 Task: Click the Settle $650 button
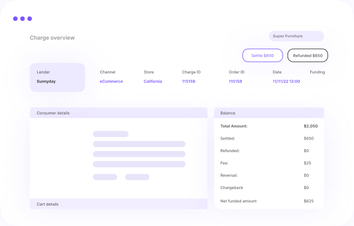pyautogui.click(x=262, y=56)
